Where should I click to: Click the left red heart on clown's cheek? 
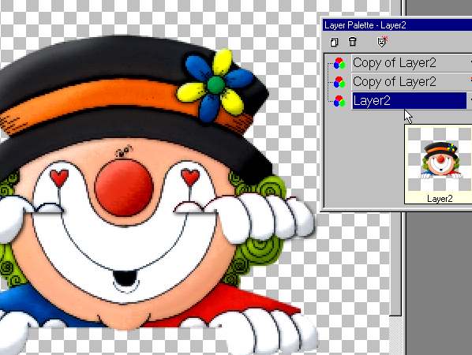click(59, 177)
